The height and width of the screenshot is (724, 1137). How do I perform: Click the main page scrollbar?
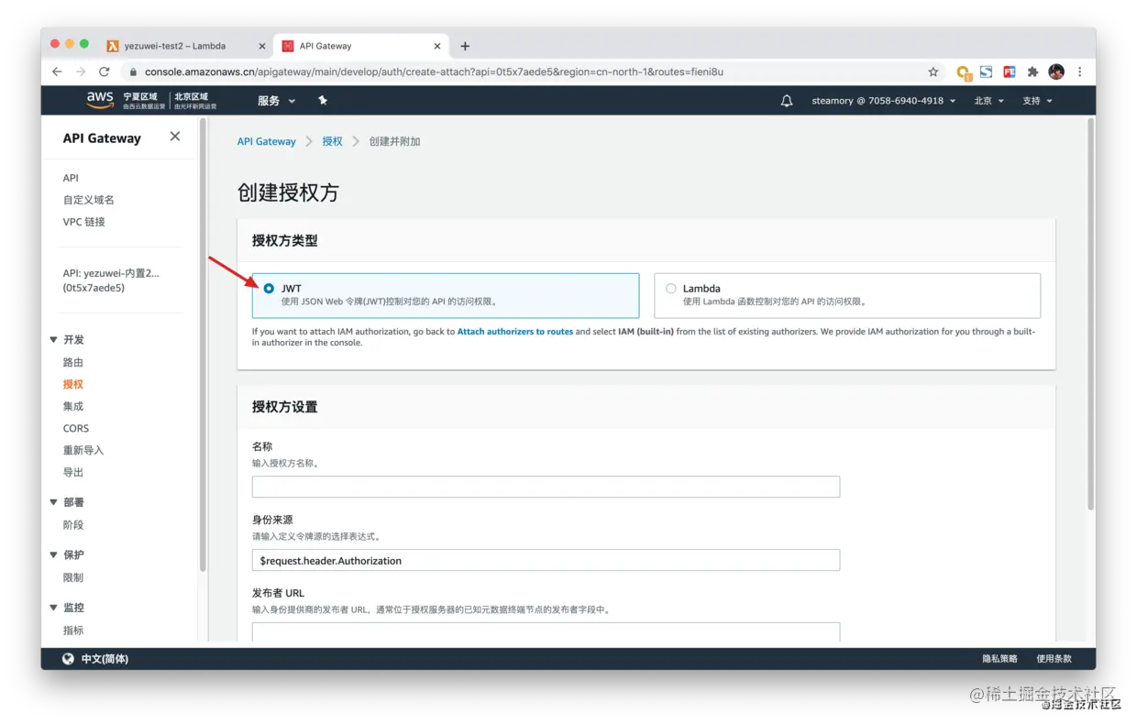pyautogui.click(x=1090, y=313)
